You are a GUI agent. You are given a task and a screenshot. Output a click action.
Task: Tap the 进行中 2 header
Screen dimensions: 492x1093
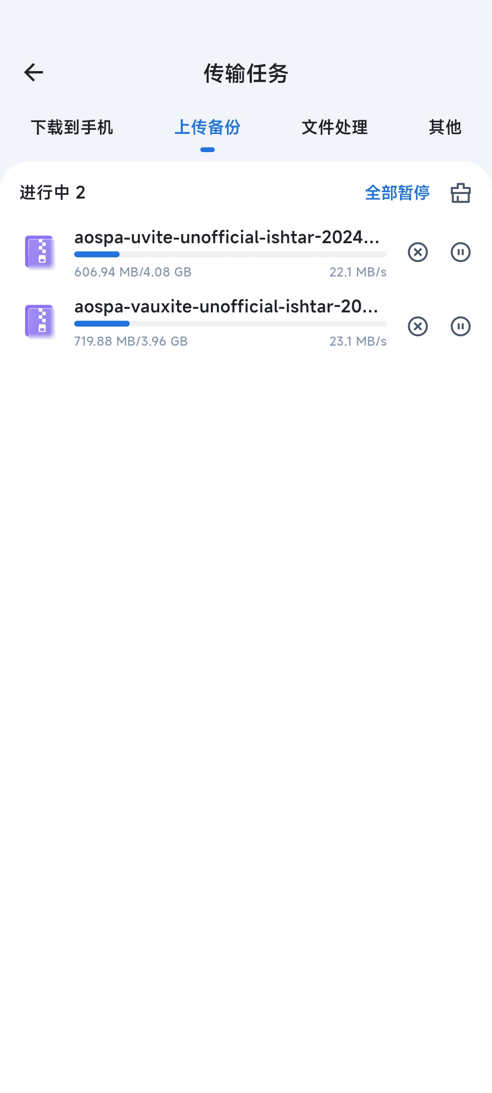[53, 193]
